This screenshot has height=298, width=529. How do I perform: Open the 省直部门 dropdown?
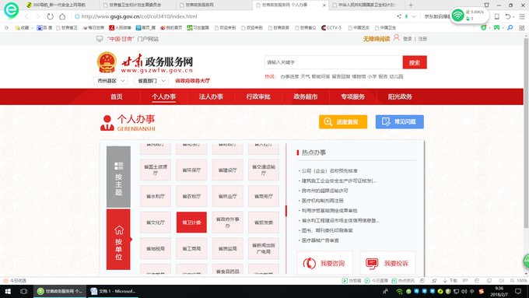pyautogui.click(x=151, y=81)
